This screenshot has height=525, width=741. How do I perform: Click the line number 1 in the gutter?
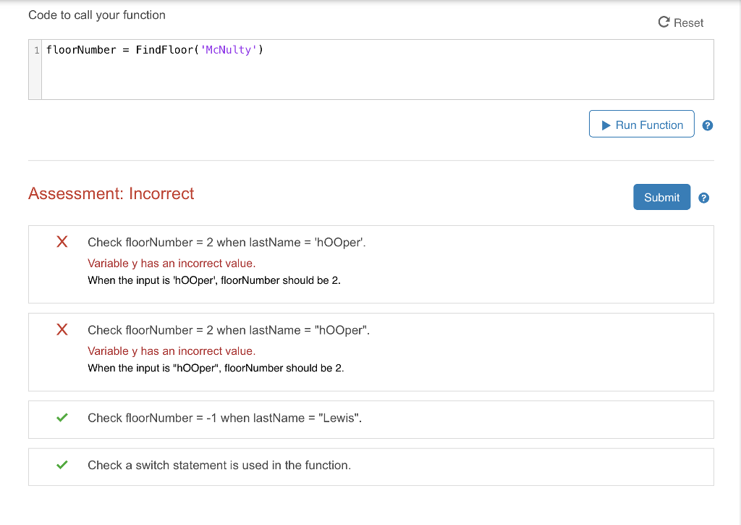pos(35,49)
